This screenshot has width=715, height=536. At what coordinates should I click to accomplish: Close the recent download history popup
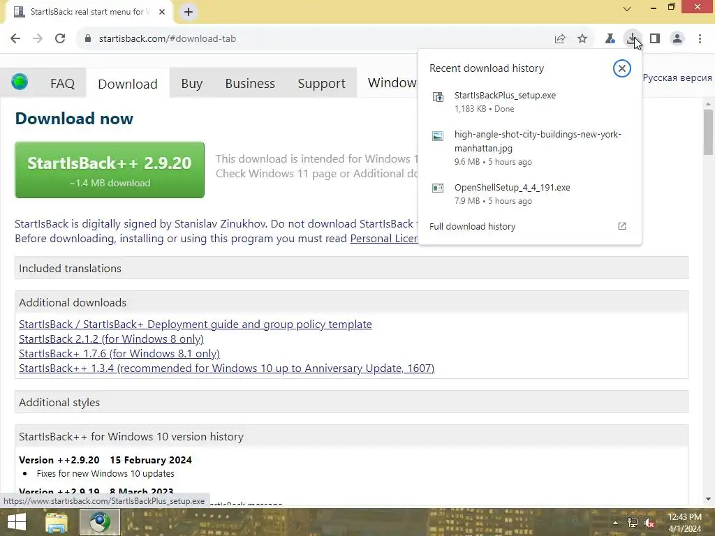(x=621, y=68)
